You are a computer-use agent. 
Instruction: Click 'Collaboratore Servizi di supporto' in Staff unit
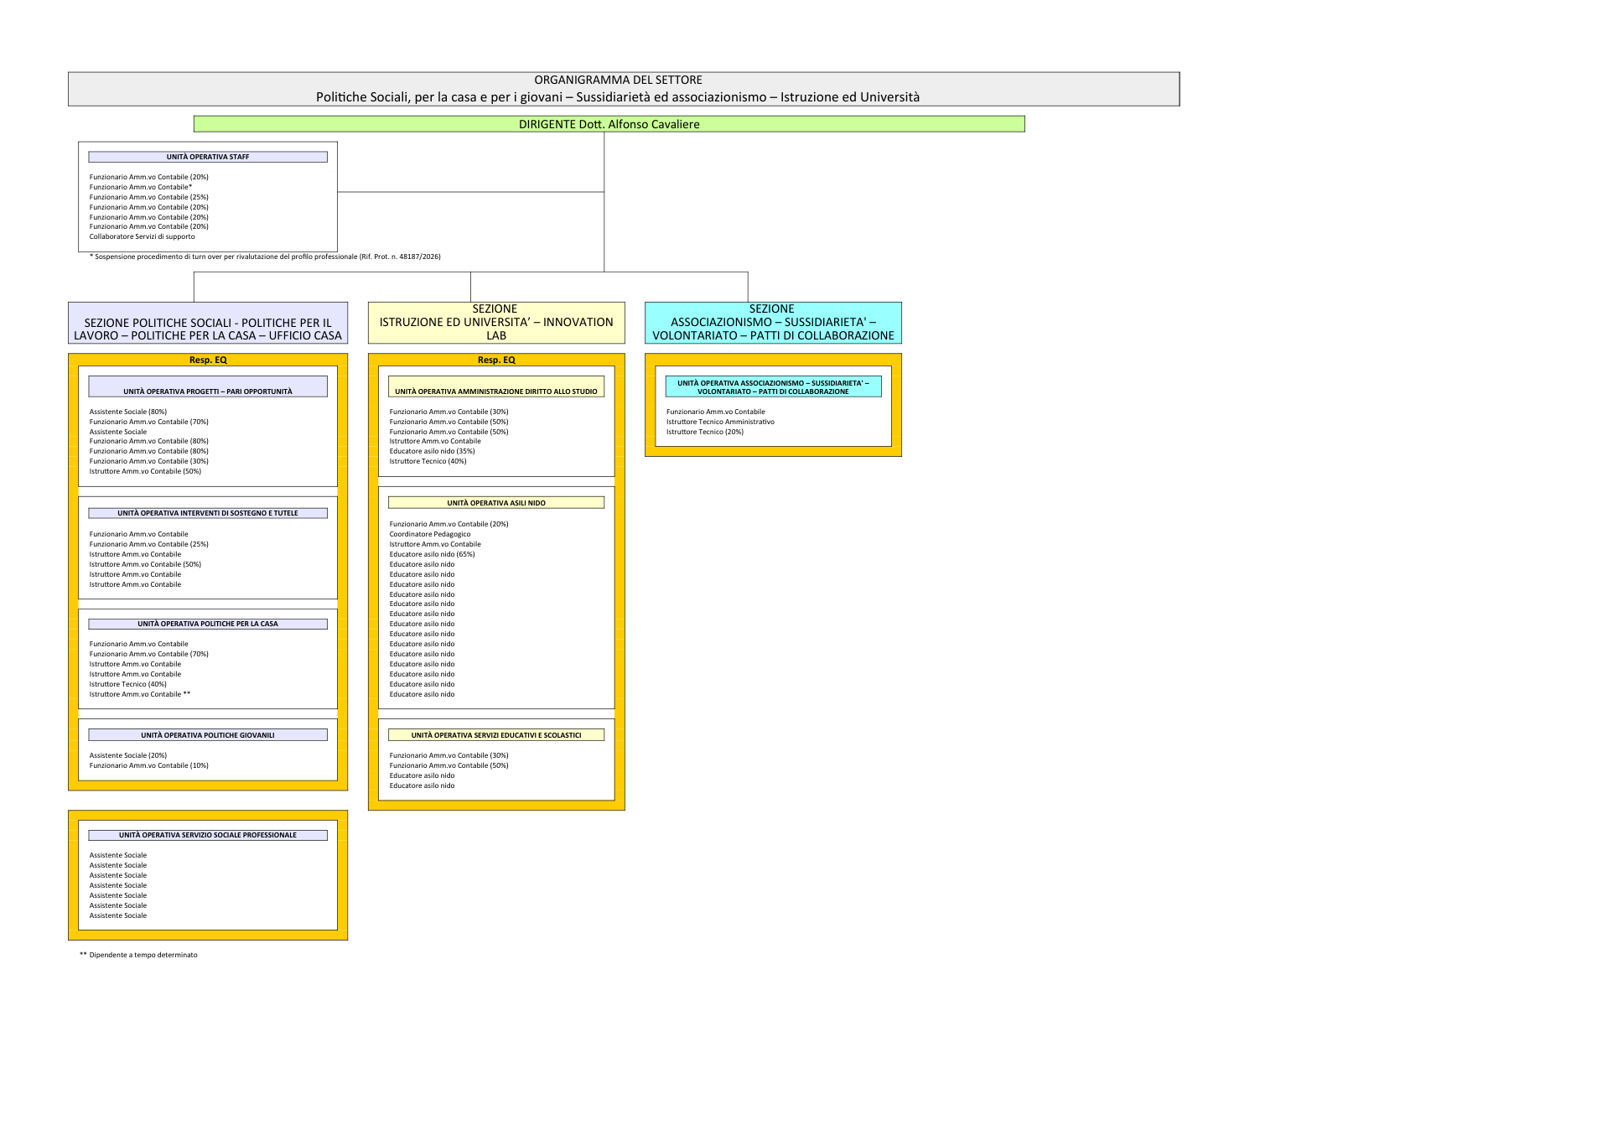[143, 236]
